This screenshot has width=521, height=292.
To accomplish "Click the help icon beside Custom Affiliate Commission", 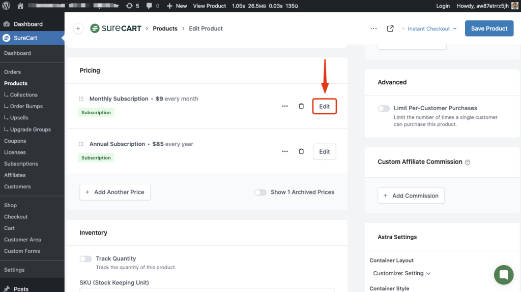I will (x=468, y=163).
